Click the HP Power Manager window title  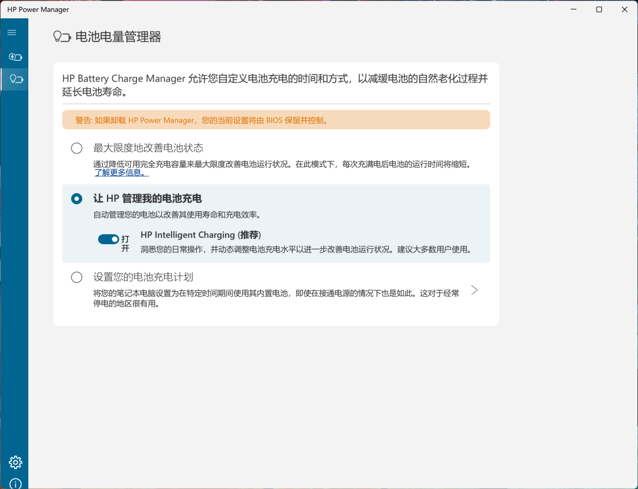tap(38, 9)
